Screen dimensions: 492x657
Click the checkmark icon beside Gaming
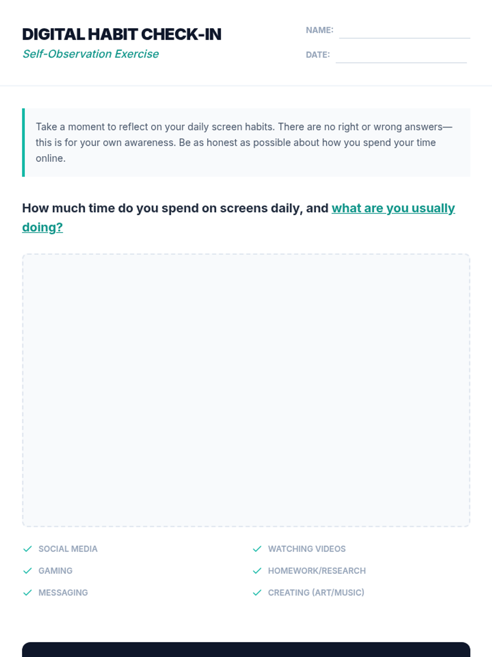coord(27,571)
